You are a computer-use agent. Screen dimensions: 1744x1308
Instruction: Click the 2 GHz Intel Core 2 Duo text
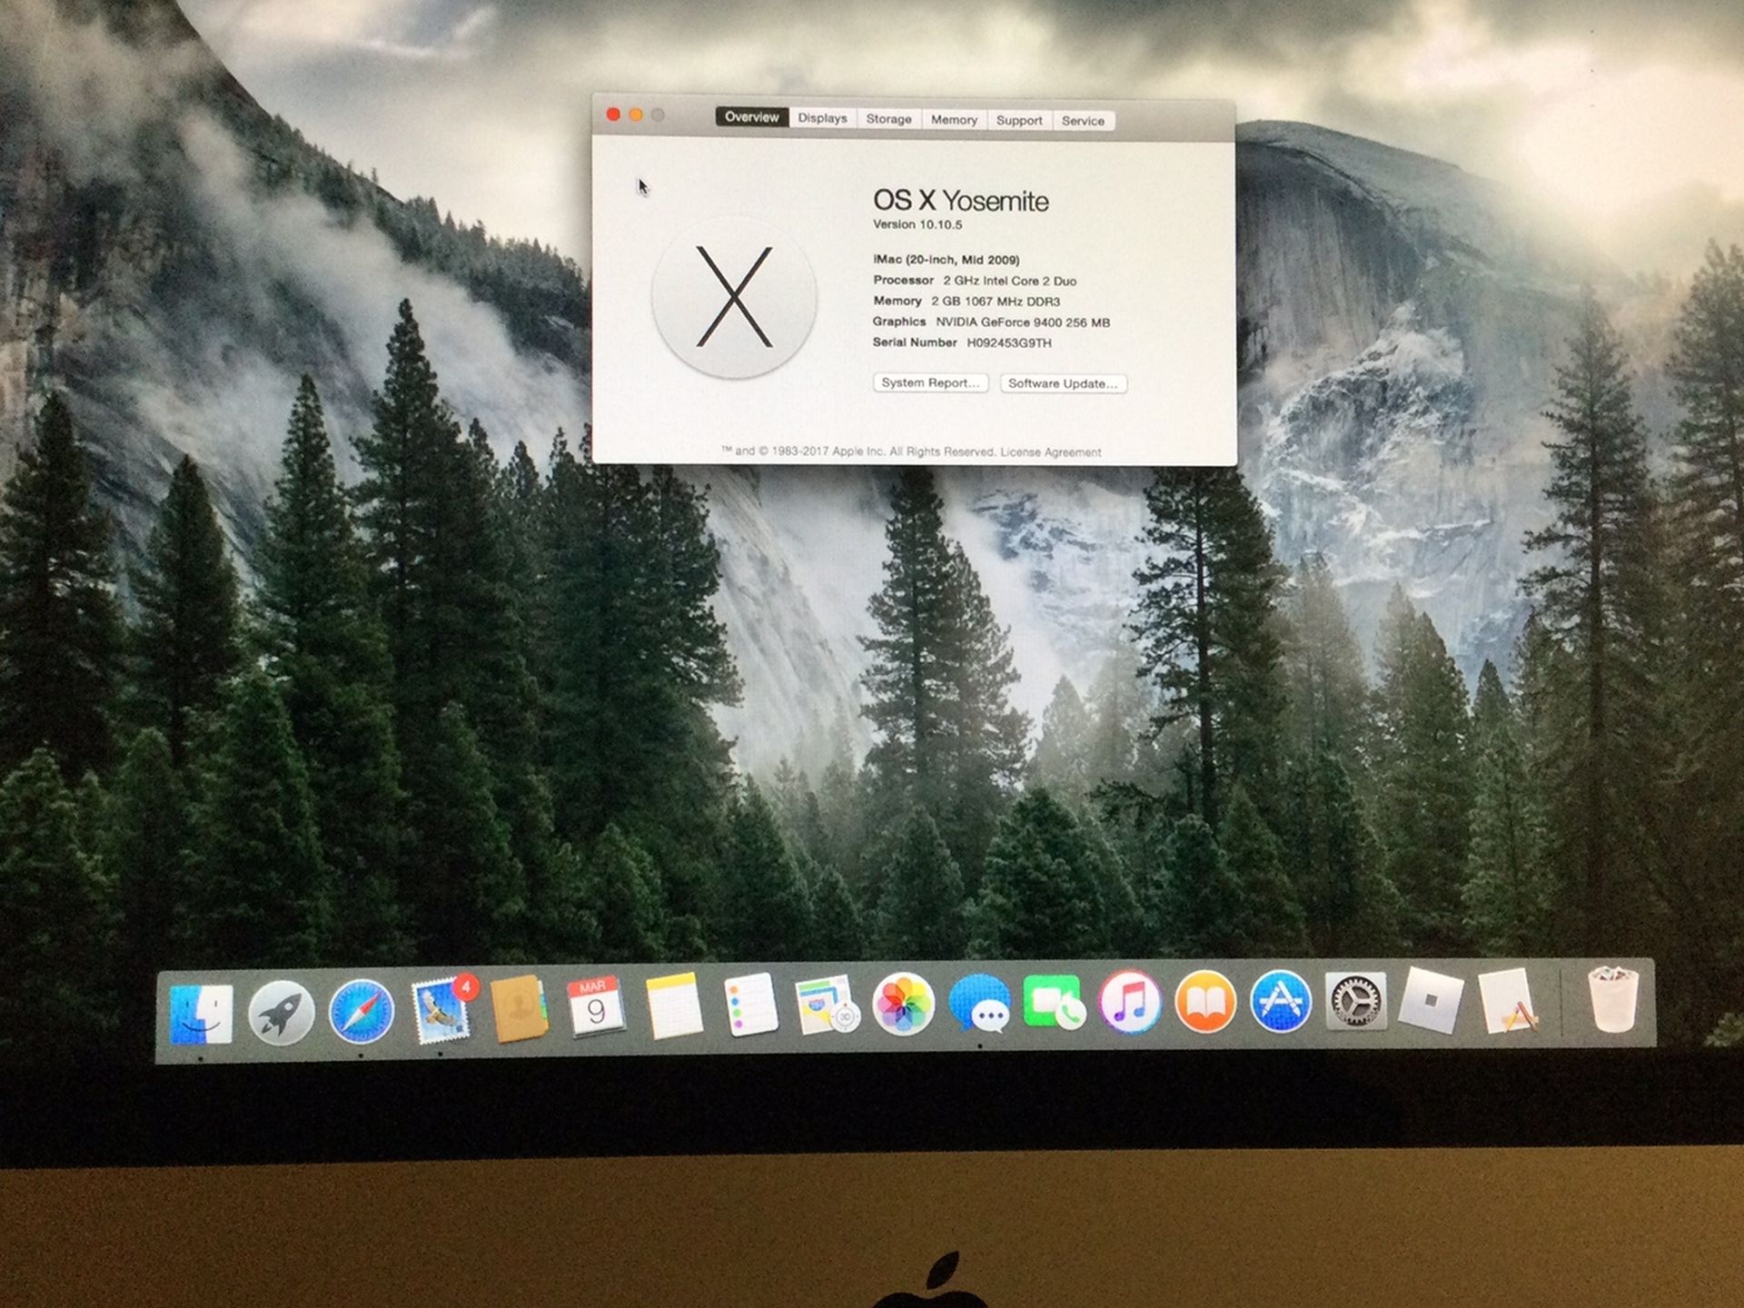tap(1010, 281)
